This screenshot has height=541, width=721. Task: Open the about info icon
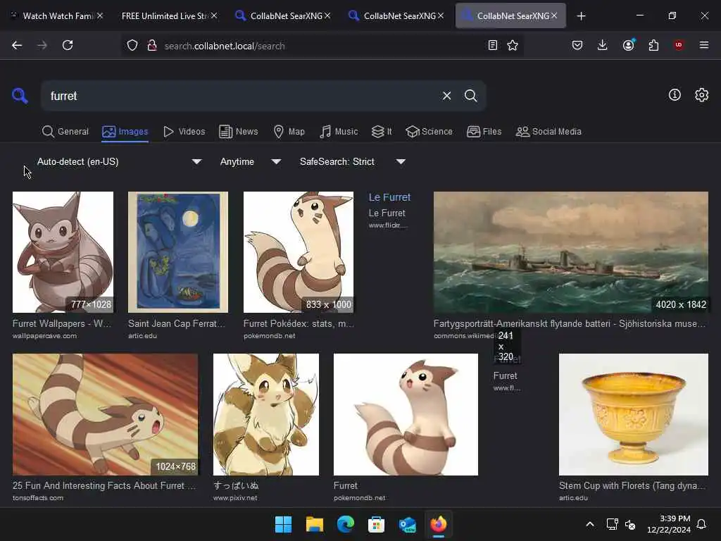click(x=675, y=95)
